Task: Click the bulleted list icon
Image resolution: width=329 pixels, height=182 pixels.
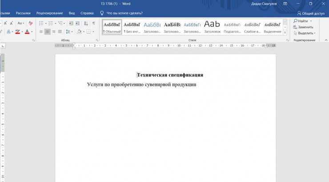Action: [40, 23]
